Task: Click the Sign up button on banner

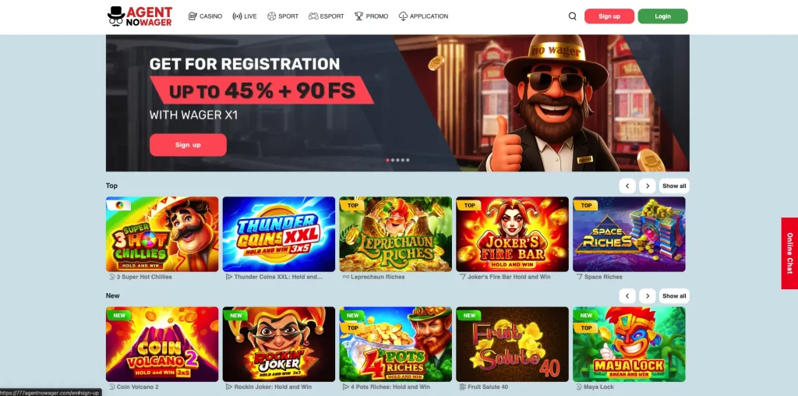Action: (188, 145)
